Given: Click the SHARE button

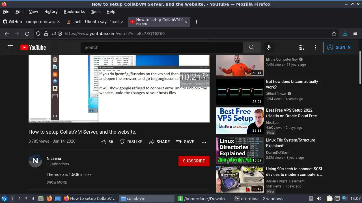Looking at the screenshot, I should coord(159,142).
